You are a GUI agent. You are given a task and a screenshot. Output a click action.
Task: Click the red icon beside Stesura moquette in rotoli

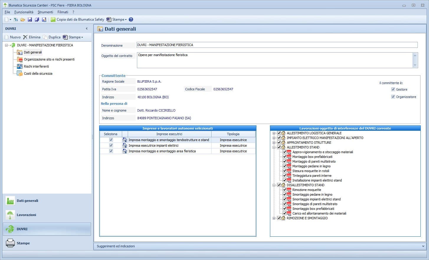[289, 171]
